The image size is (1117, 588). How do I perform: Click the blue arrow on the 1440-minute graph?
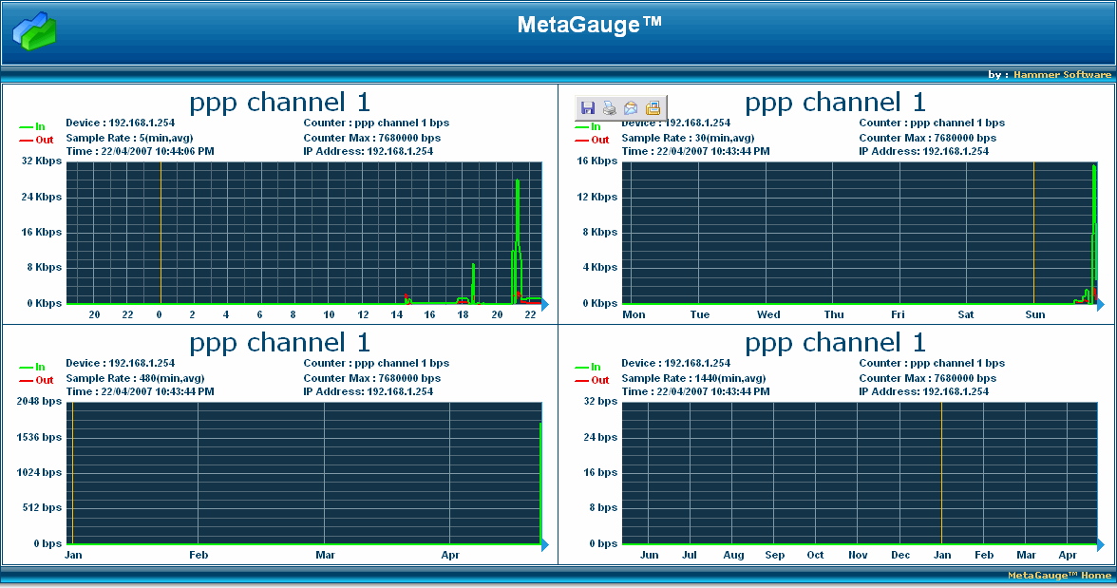coord(1101,545)
